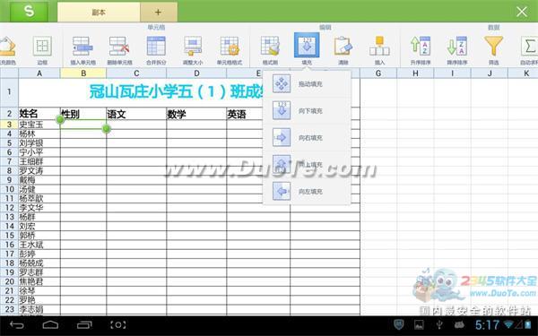Viewport: 538px width, 336px height.
Task: Tap the Android debugging icon in status bar
Action: pyautogui.click(x=459, y=324)
